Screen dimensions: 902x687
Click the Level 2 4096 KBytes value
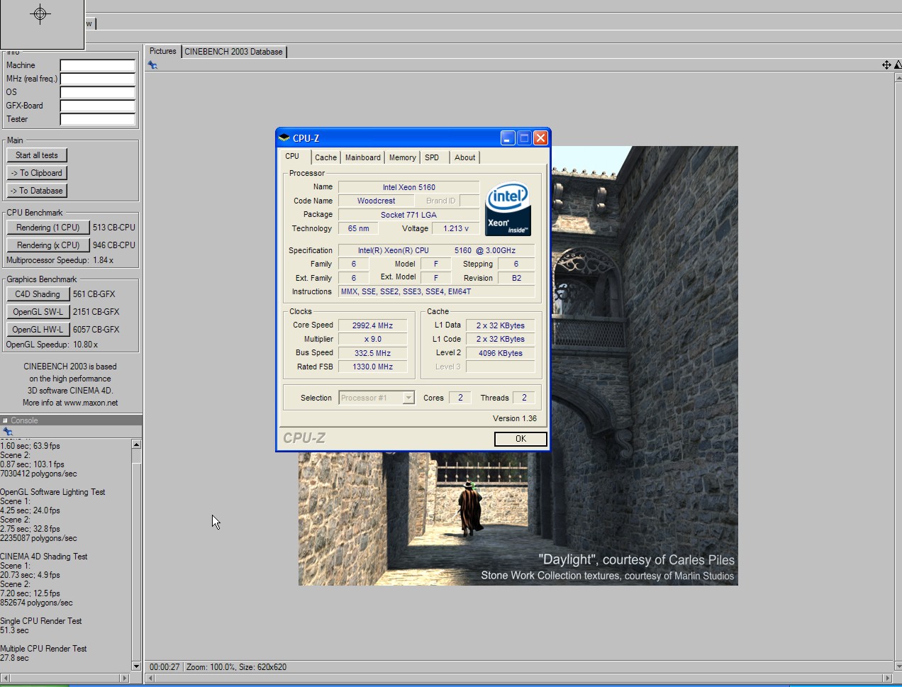pyautogui.click(x=500, y=353)
